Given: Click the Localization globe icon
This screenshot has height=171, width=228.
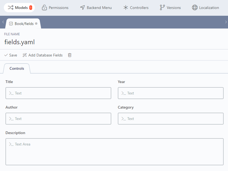Looking at the screenshot, I should (195, 8).
